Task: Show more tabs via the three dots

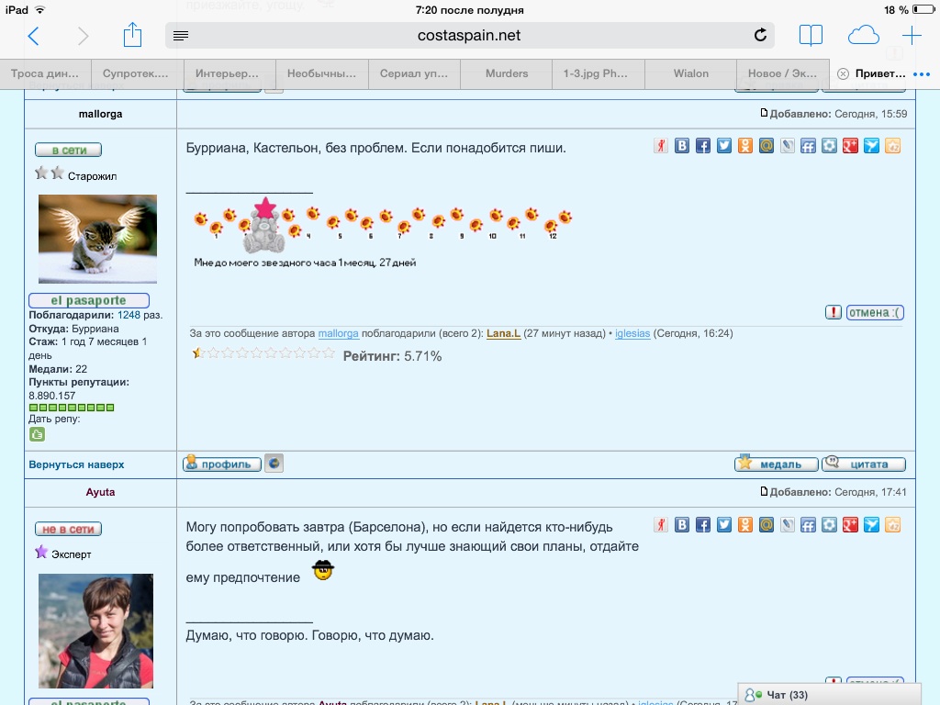Action: (x=927, y=73)
